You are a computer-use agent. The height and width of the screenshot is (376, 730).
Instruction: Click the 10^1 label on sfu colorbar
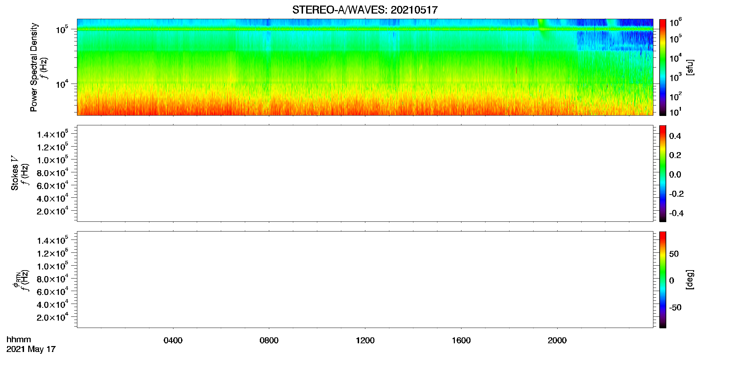(x=675, y=112)
